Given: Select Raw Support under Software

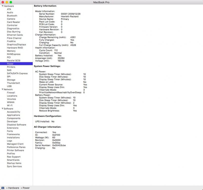Looking at the screenshot, I should coord(14,157).
